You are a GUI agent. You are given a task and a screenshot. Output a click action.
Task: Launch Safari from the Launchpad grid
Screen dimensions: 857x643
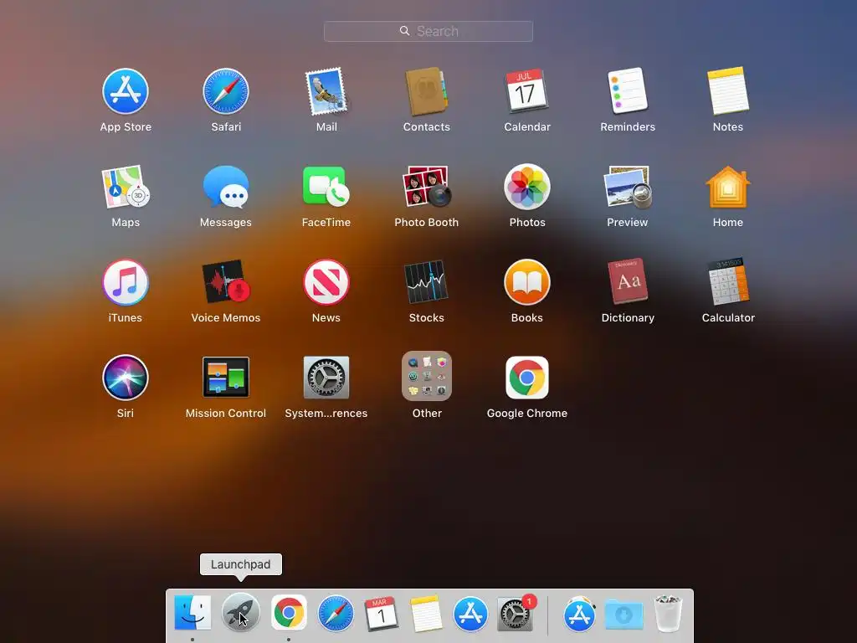click(x=226, y=91)
